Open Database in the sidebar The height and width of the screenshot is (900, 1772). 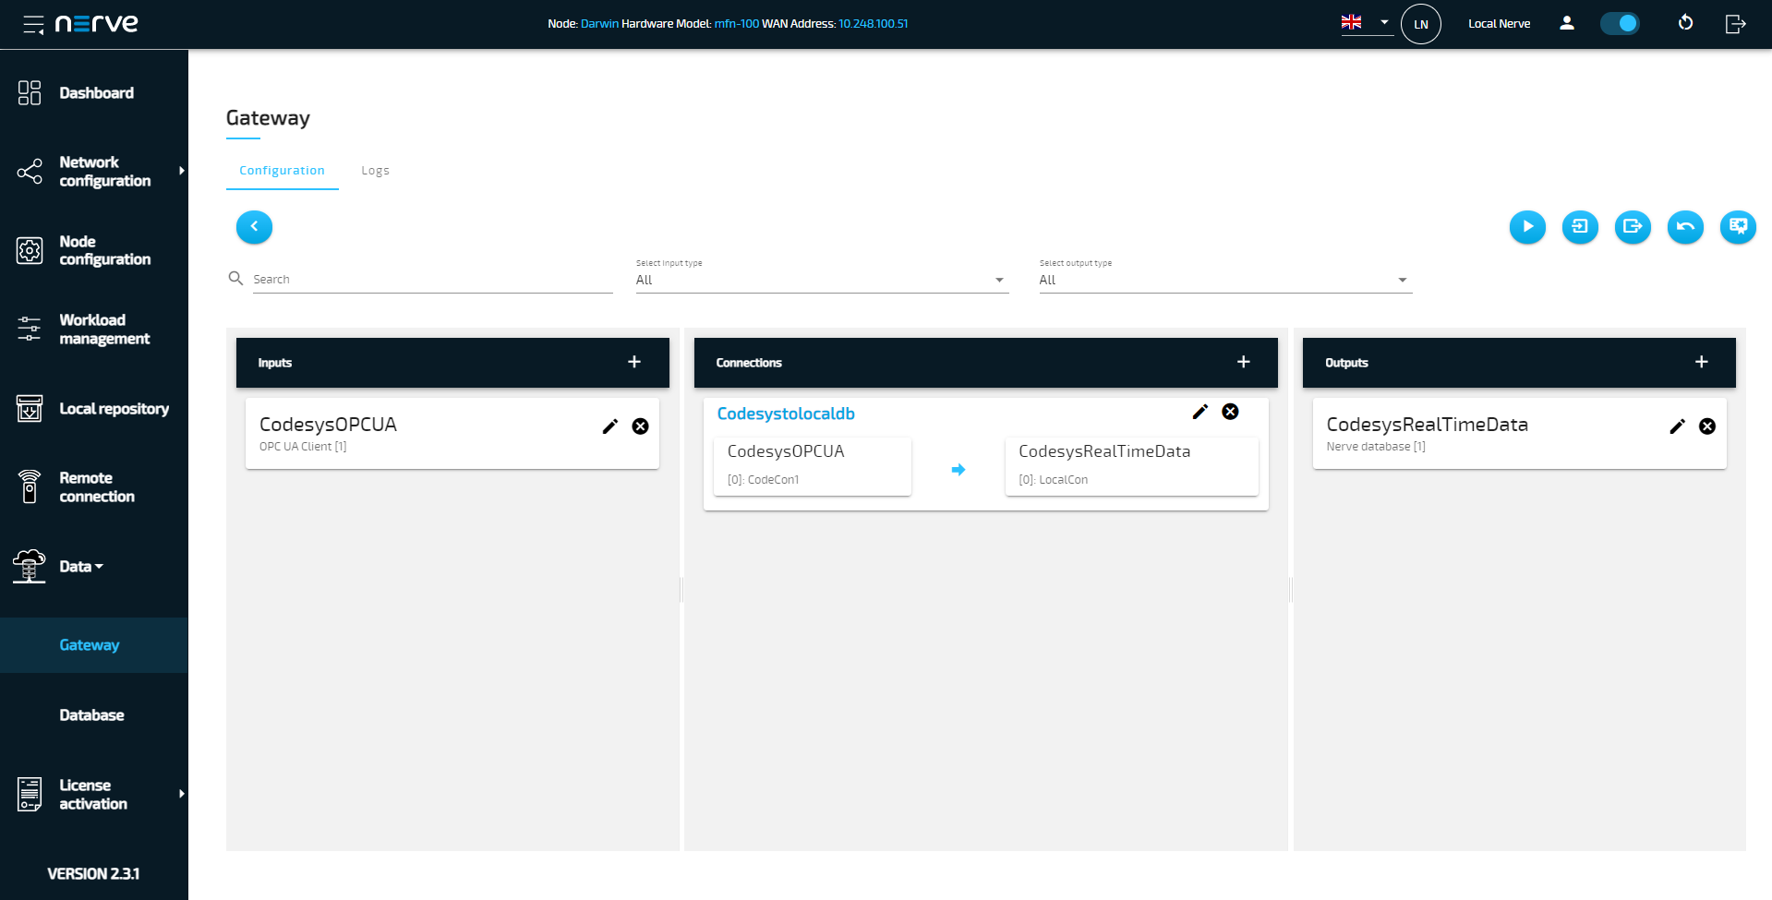(x=91, y=715)
